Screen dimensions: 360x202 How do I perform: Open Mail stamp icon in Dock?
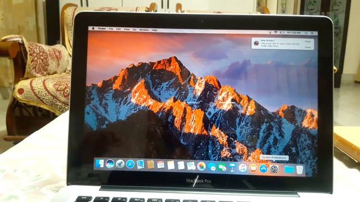140,164
